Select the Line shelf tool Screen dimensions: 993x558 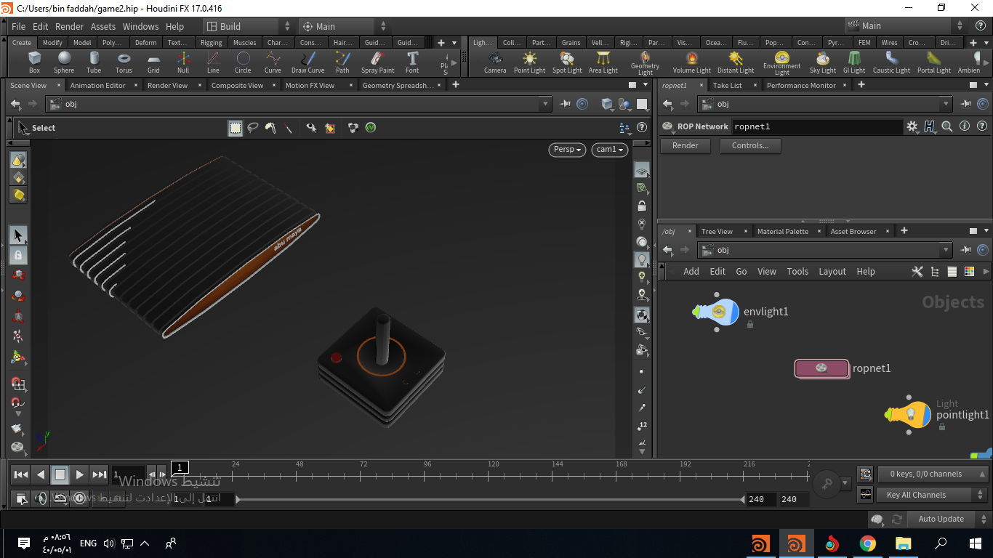[x=213, y=62]
